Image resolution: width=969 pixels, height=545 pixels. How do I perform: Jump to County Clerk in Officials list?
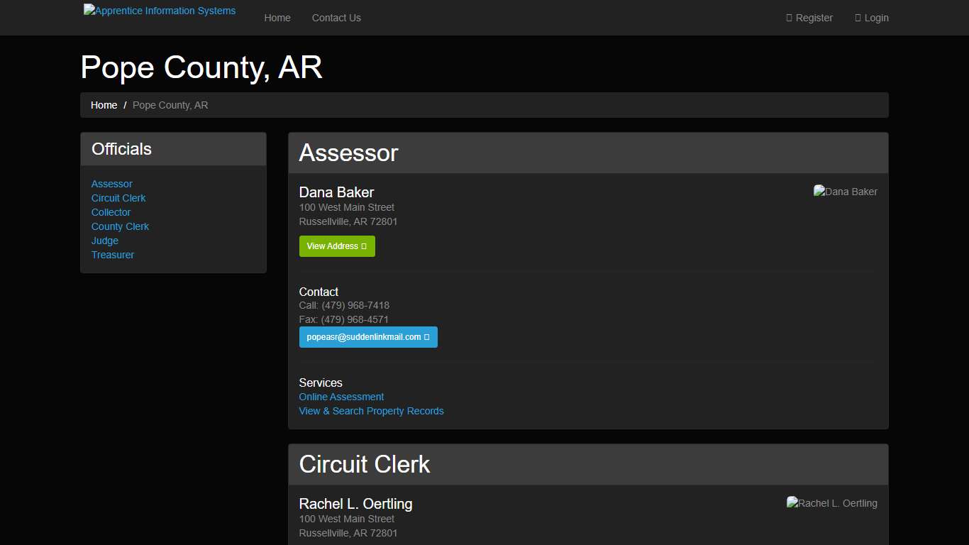pyautogui.click(x=121, y=226)
